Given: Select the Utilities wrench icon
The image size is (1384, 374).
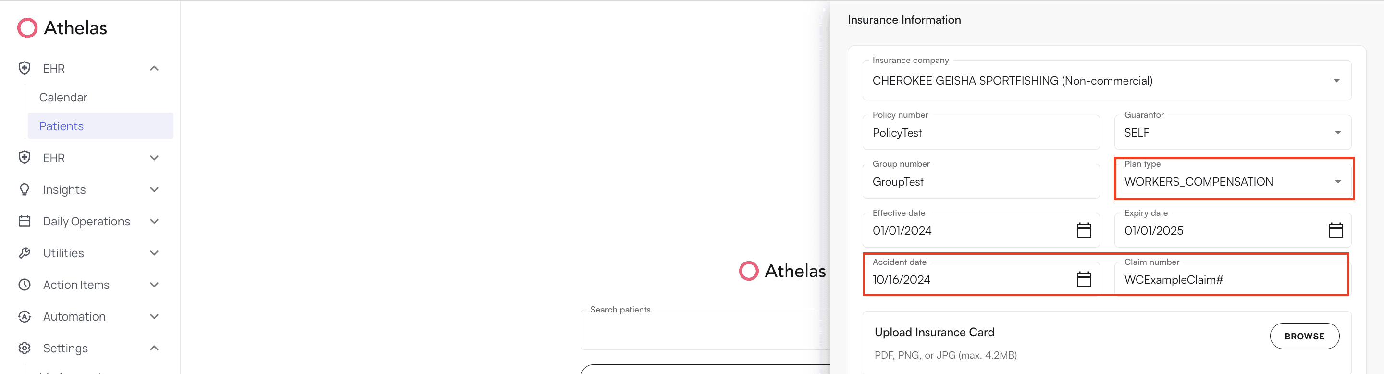Looking at the screenshot, I should 24,252.
